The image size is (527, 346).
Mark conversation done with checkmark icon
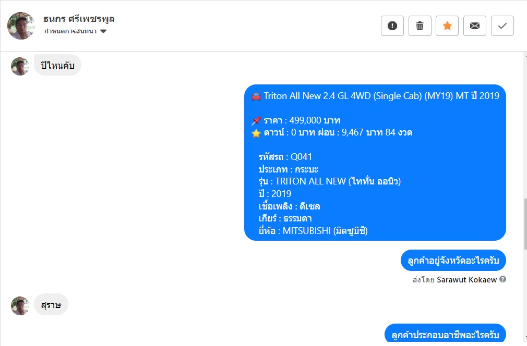pos(502,26)
